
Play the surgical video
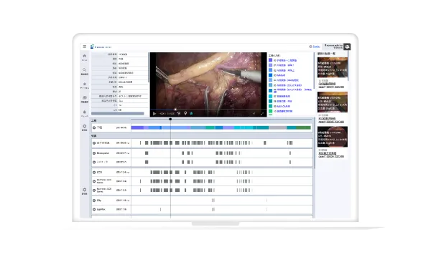pyautogui.click(x=154, y=113)
